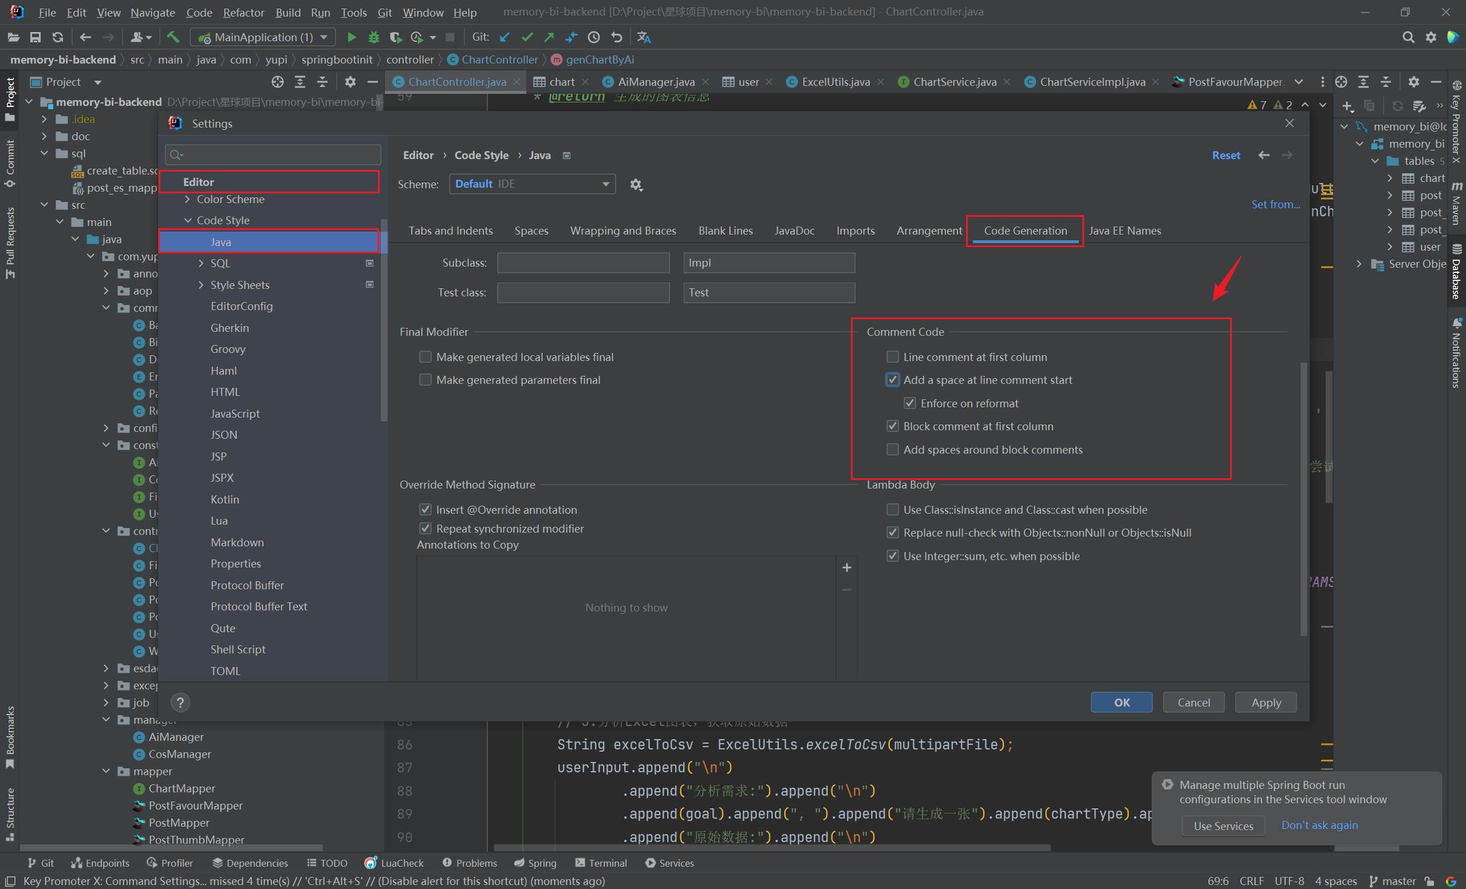Toggle Repeat synchronized modifier checkbox
Screen dimensions: 1466x889
click(x=425, y=529)
